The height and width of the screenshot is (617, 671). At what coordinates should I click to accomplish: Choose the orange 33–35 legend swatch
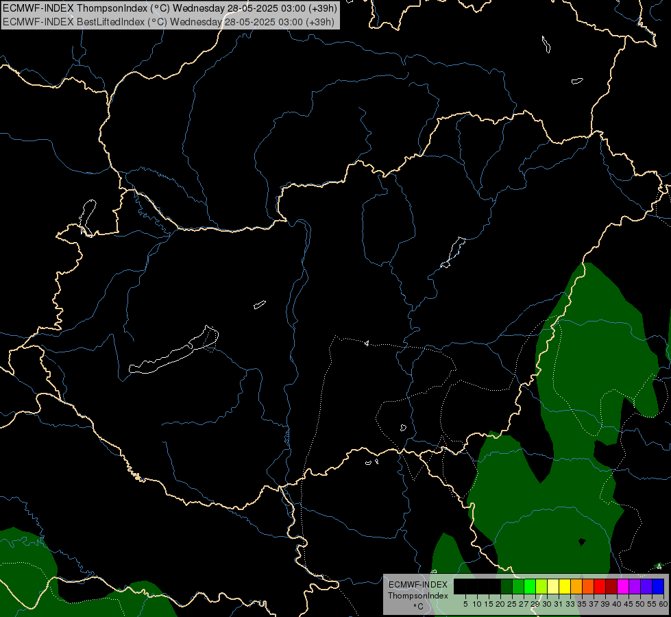pos(576,587)
